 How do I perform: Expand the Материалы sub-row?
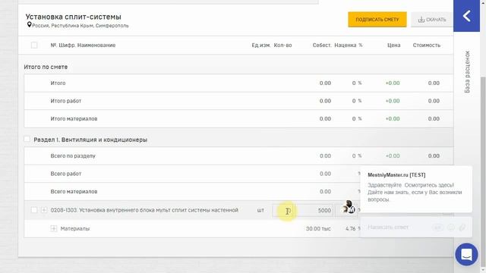click(54, 229)
